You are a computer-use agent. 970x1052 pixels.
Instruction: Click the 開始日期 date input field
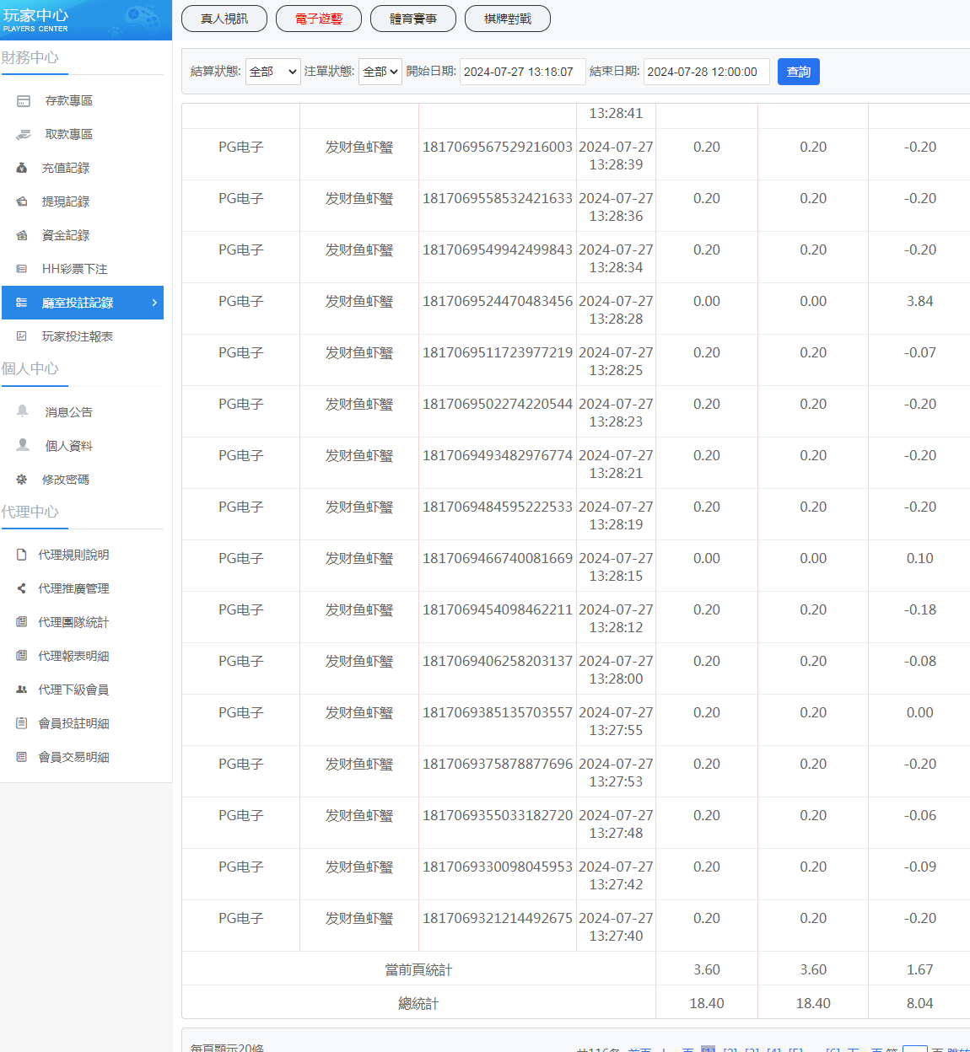click(522, 72)
